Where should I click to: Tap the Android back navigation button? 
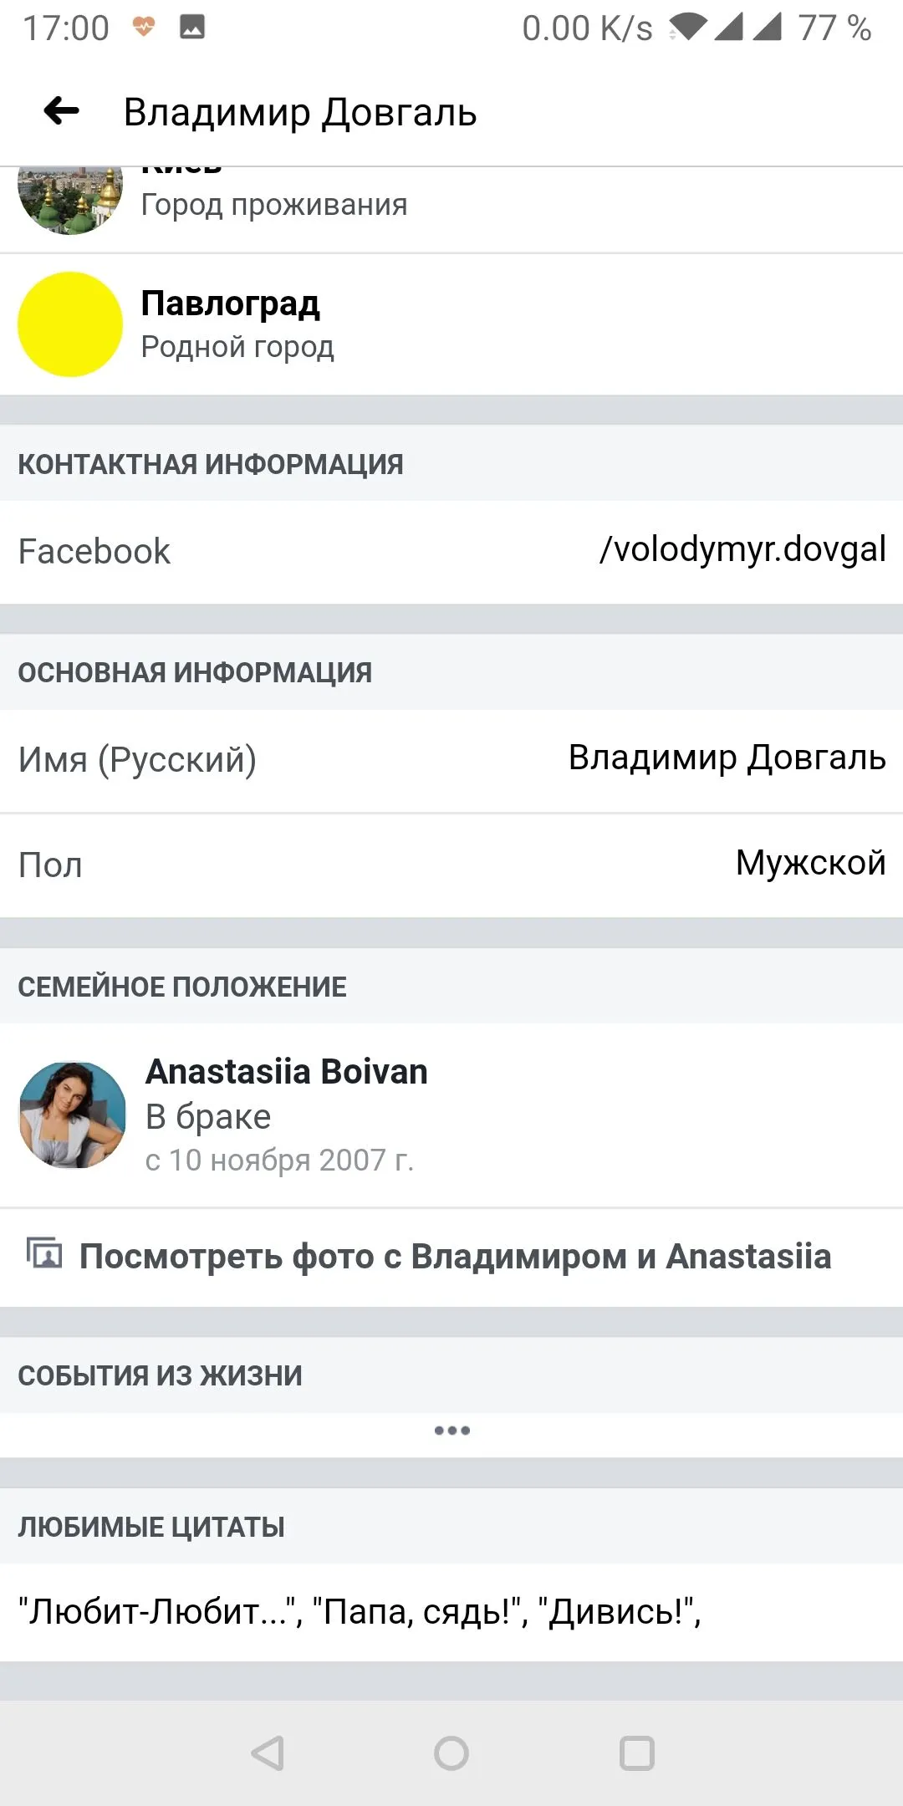[268, 1753]
